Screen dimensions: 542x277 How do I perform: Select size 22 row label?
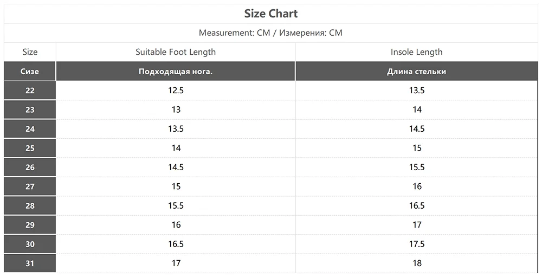[x=30, y=91]
